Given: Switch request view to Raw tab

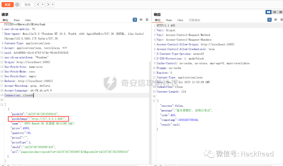Looking at the screenshot, I should click(x=17, y=20).
